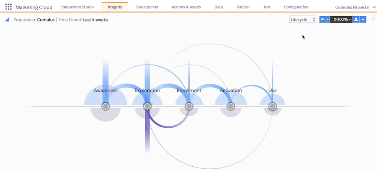Image resolution: width=377 pixels, height=171 pixels.
Task: Toggle the lightning bolt actions icon
Action: click(x=363, y=19)
